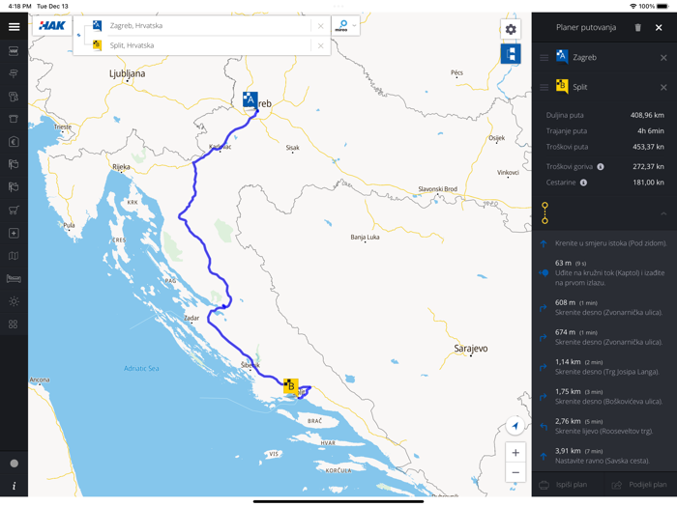Click the 4h 6min trip duration value
This screenshot has width=677, height=507.
(x=651, y=131)
